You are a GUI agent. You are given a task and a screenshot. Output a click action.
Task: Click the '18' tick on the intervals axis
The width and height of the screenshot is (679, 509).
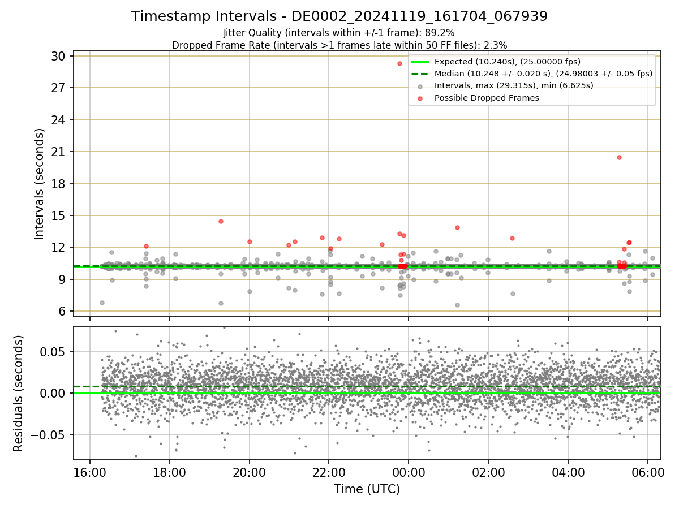[59, 184]
